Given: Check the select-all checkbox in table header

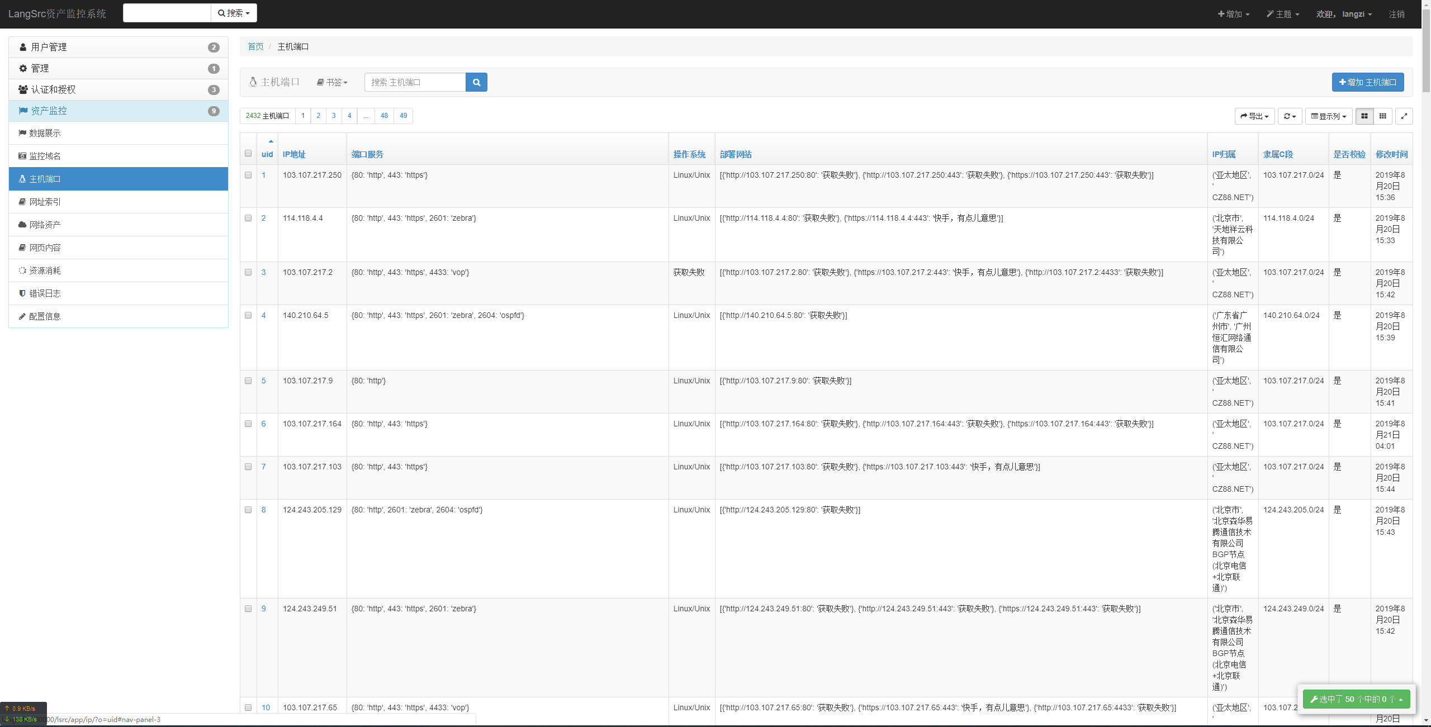Looking at the screenshot, I should click(x=248, y=154).
